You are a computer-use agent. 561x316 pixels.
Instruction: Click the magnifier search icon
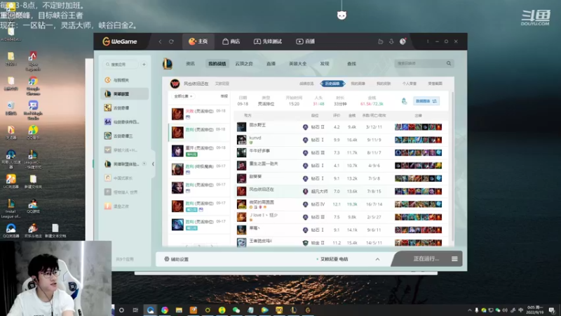coord(449,63)
